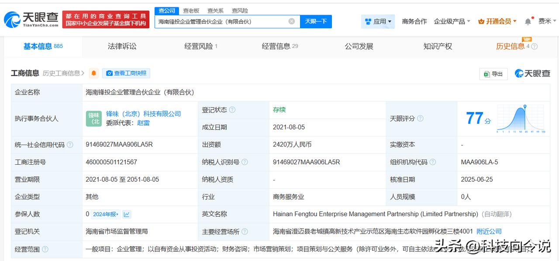Click credit code 91469027MAA906LA5R under 统一社会信用代码

click(119, 144)
